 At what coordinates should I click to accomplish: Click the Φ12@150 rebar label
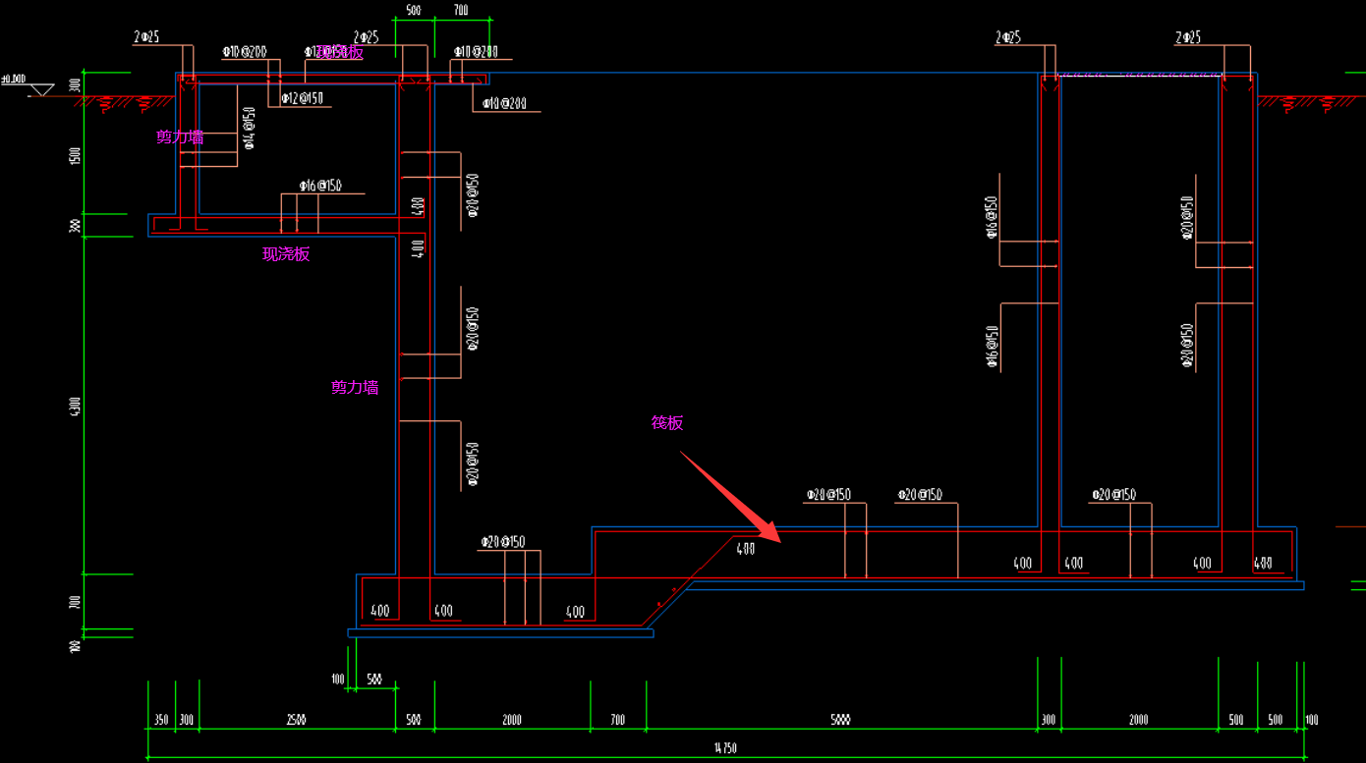point(302,98)
